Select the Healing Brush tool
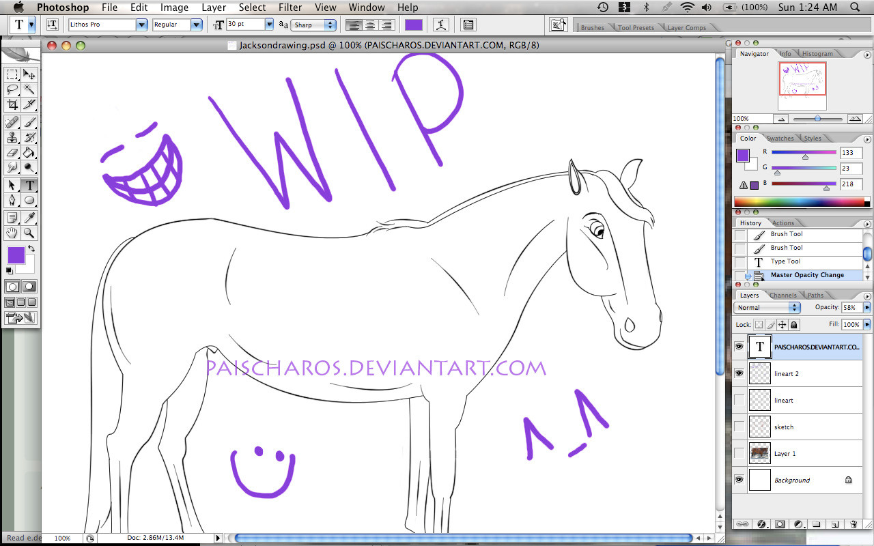Screen dimensions: 874x546 point(12,123)
